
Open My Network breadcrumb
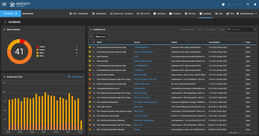pyautogui.click(x=28, y=14)
